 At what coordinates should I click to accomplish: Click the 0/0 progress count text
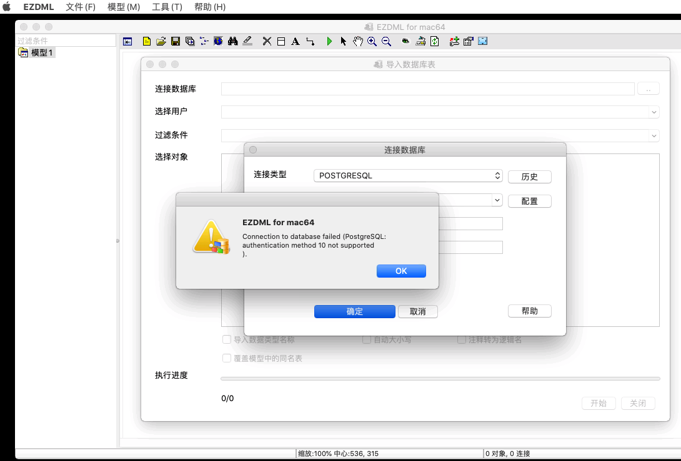[227, 399]
